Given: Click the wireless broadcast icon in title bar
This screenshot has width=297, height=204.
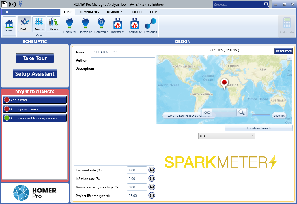Looking at the screenshot, I should coord(12,4).
